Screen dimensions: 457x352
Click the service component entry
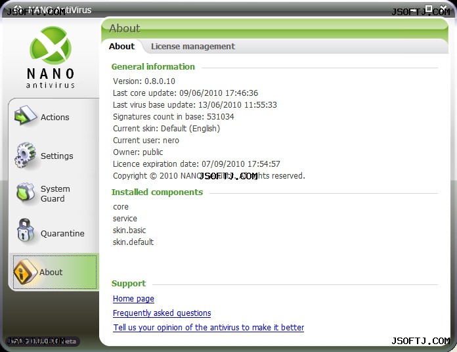(x=125, y=219)
